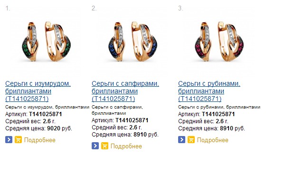The width and height of the screenshot is (285, 191).
Task: Click the red ruby earrings photo
Action: tap(219, 42)
